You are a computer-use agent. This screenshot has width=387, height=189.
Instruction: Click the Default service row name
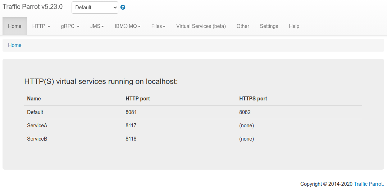35,112
